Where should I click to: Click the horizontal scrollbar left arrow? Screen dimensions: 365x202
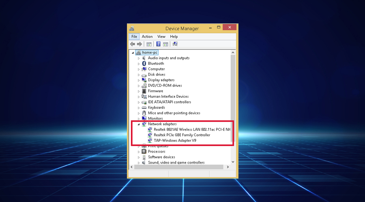(x=132, y=167)
